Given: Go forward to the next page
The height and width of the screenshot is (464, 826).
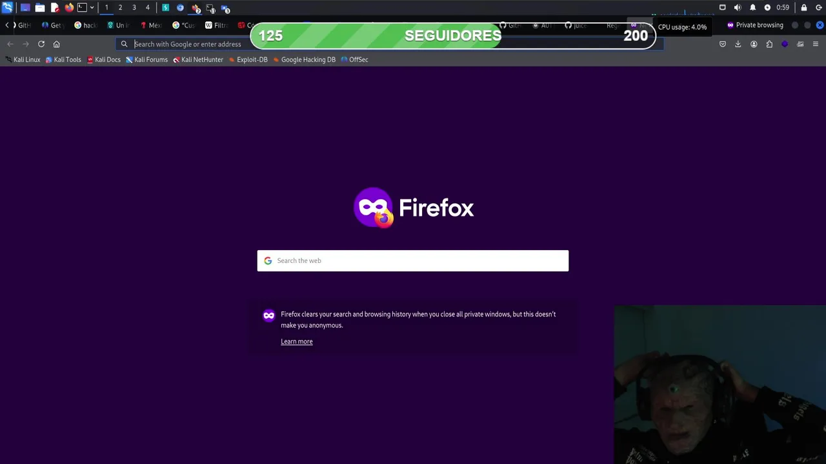Looking at the screenshot, I should [25, 44].
